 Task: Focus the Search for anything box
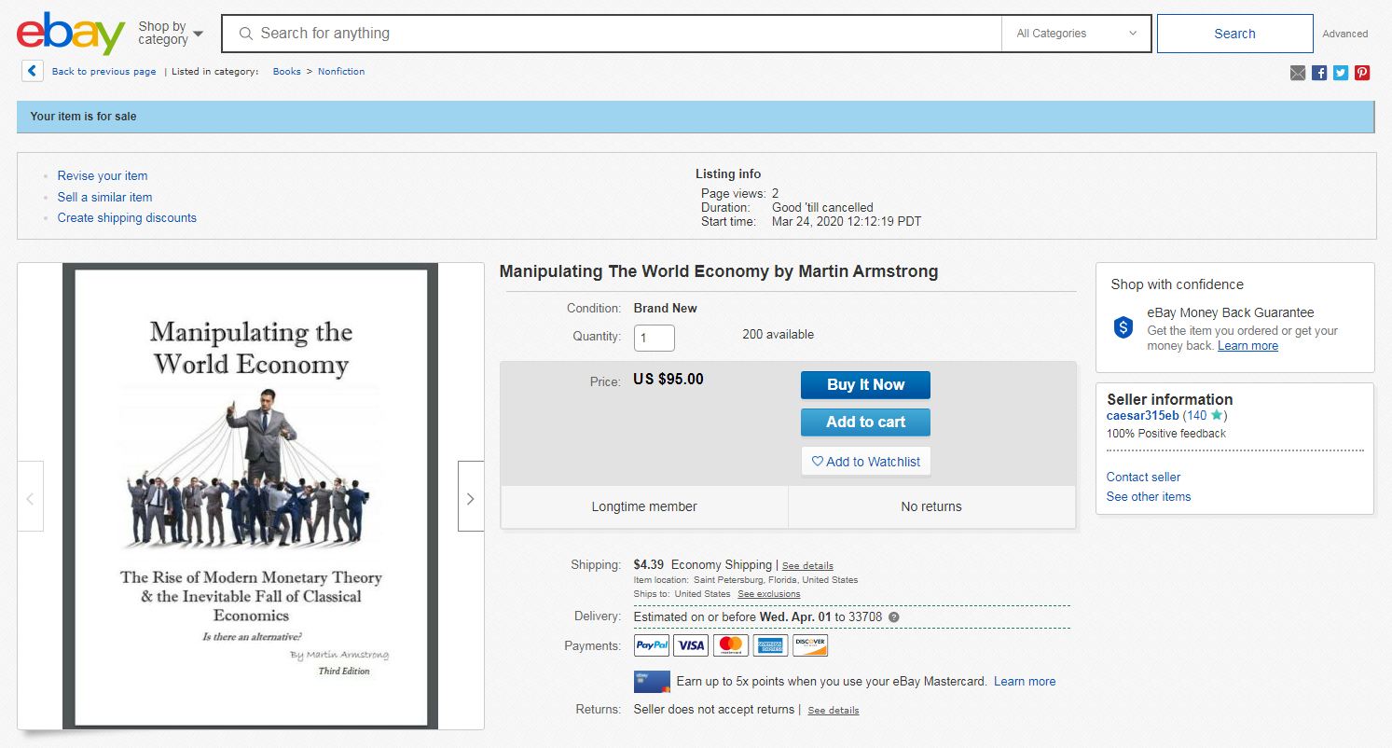pyautogui.click(x=615, y=34)
